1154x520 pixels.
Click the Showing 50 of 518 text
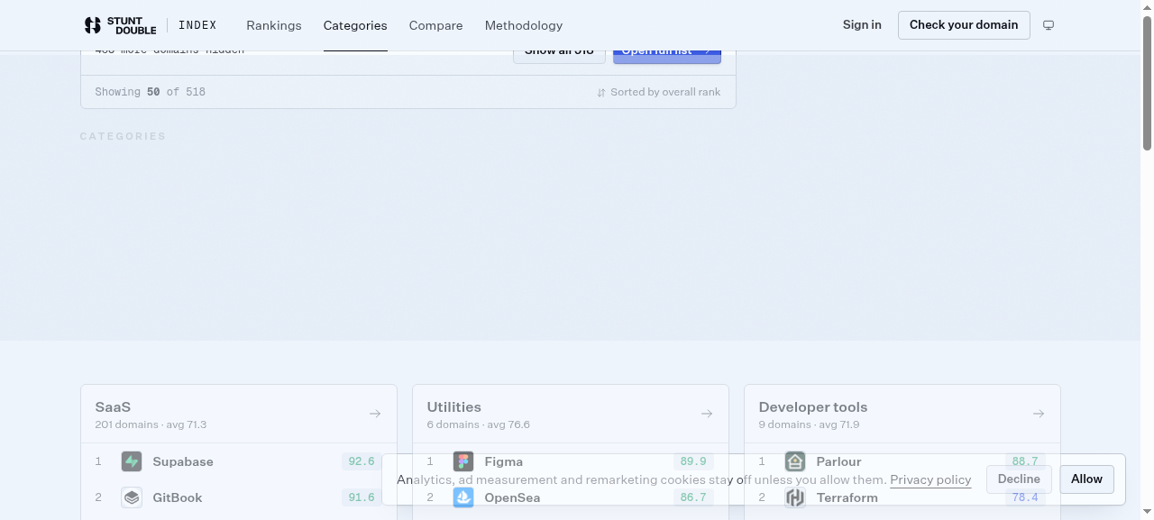150,92
